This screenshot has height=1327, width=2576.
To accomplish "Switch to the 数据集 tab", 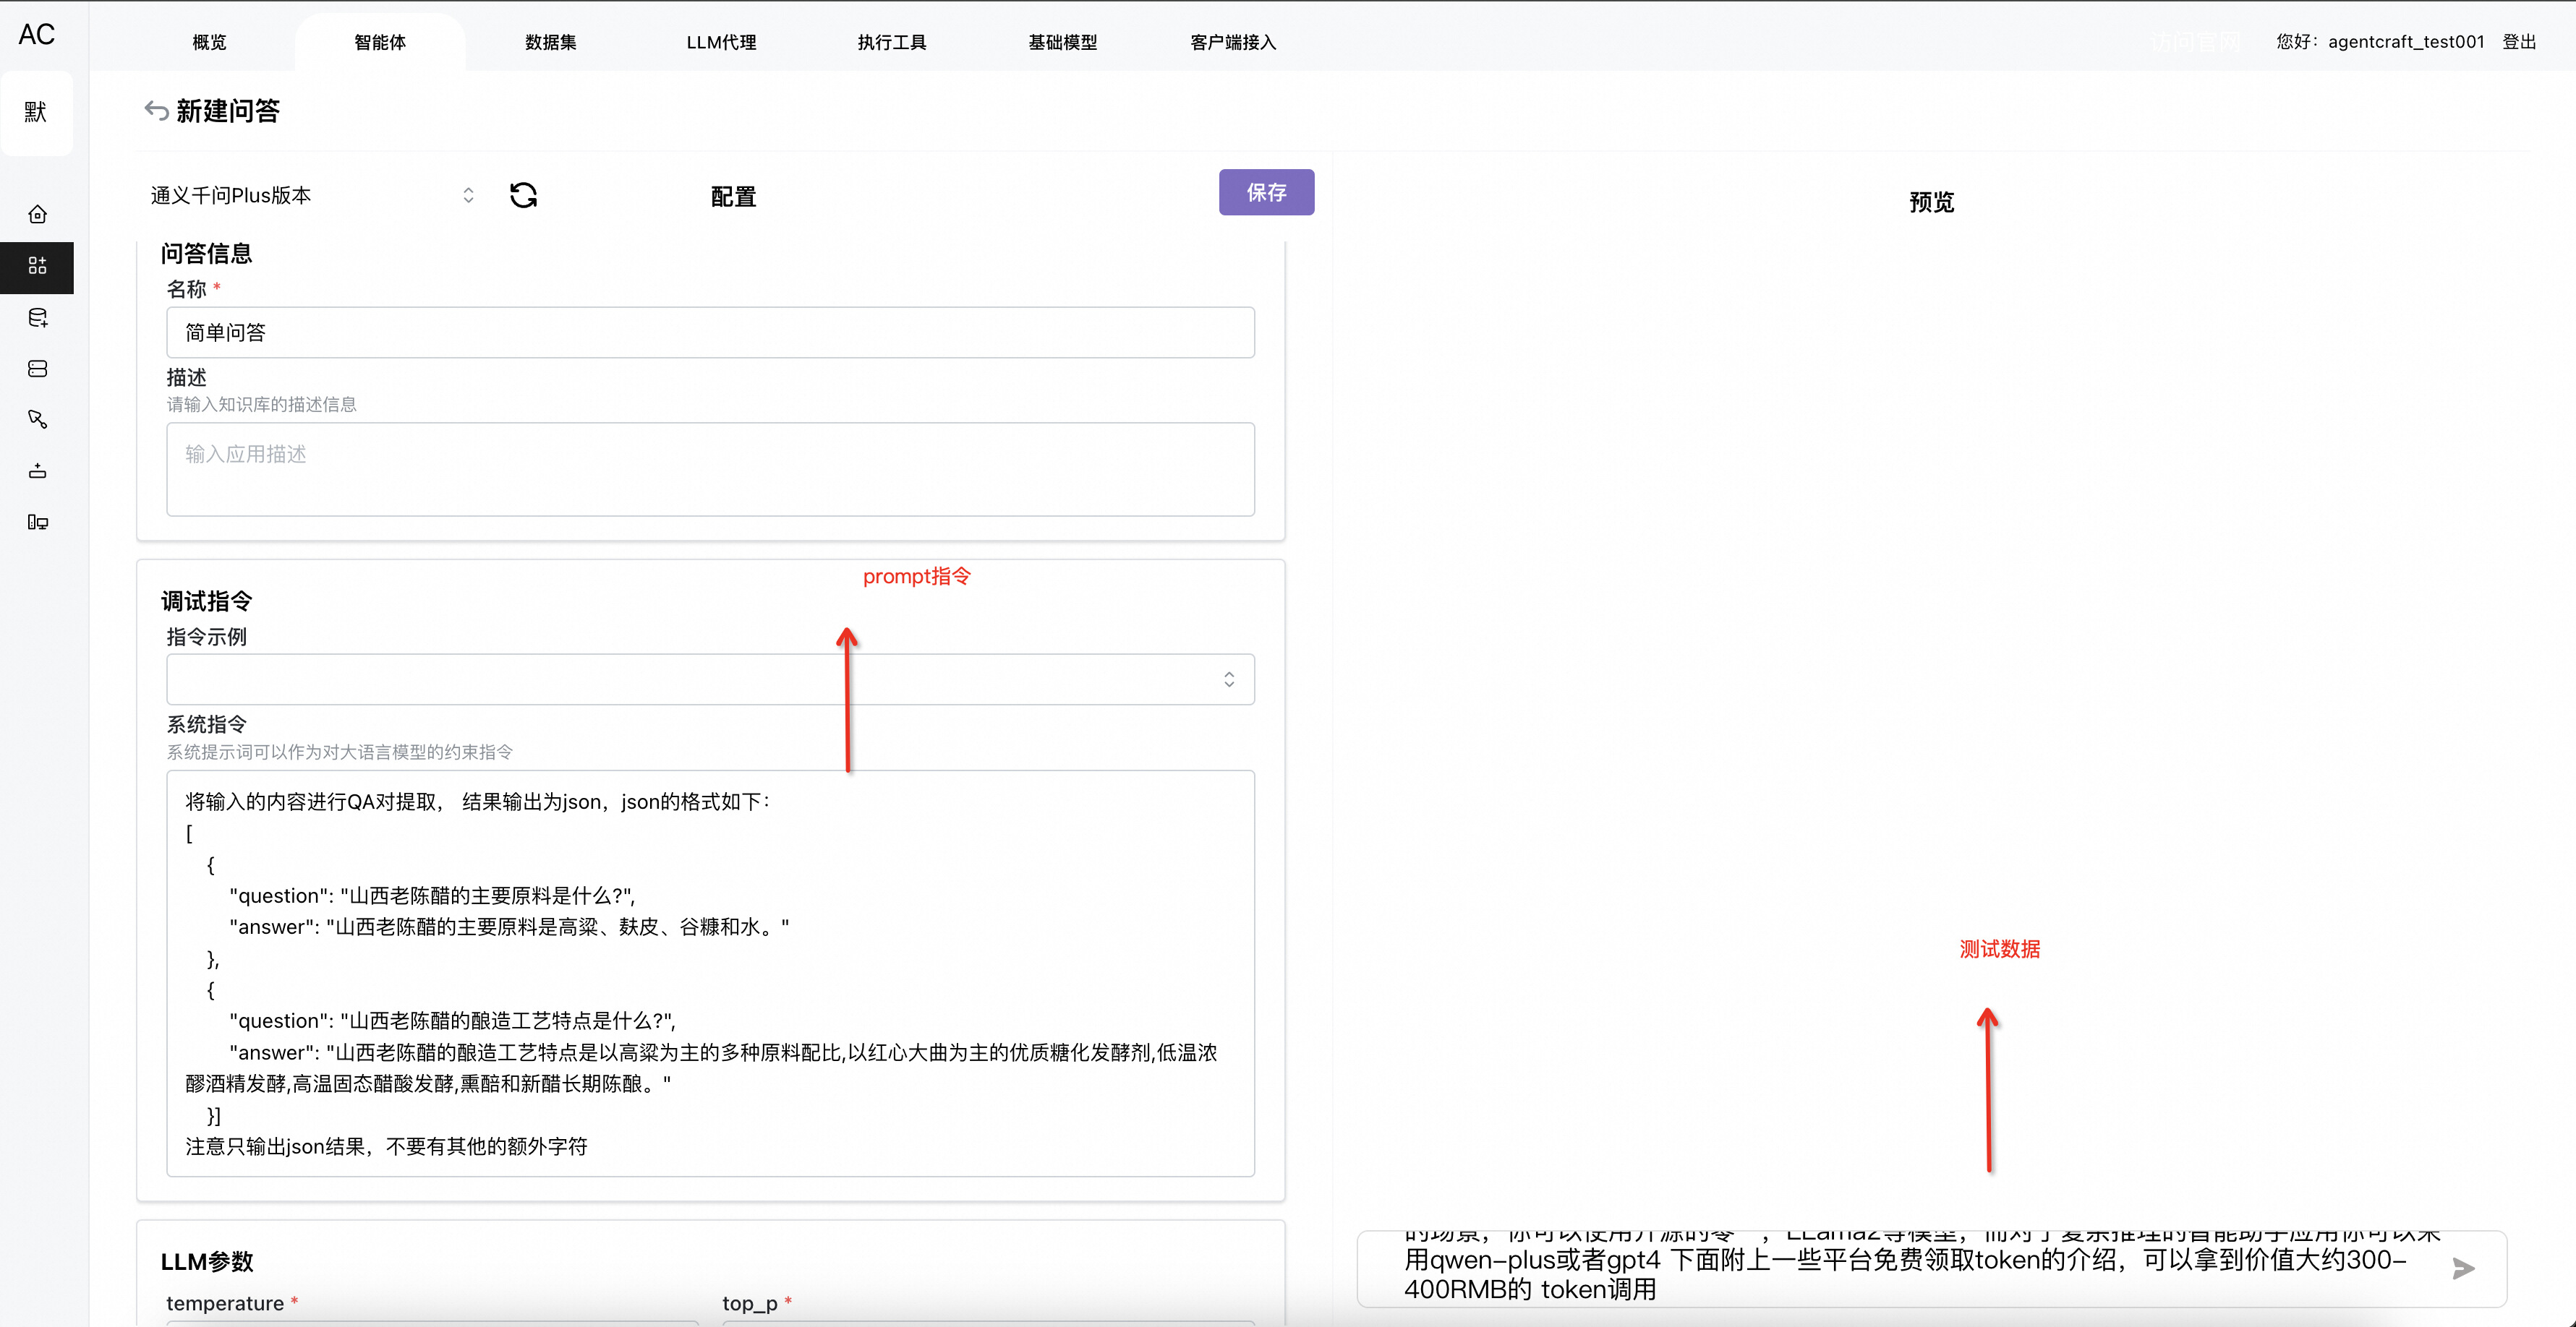I will (x=550, y=42).
